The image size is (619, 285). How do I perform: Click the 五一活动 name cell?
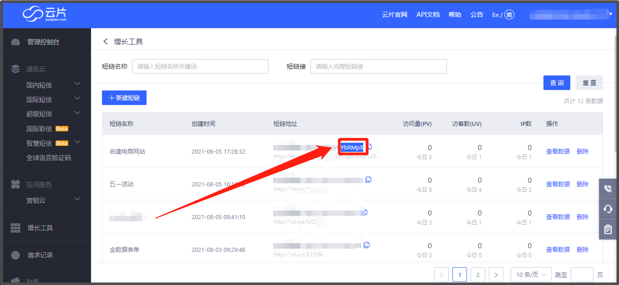122,184
